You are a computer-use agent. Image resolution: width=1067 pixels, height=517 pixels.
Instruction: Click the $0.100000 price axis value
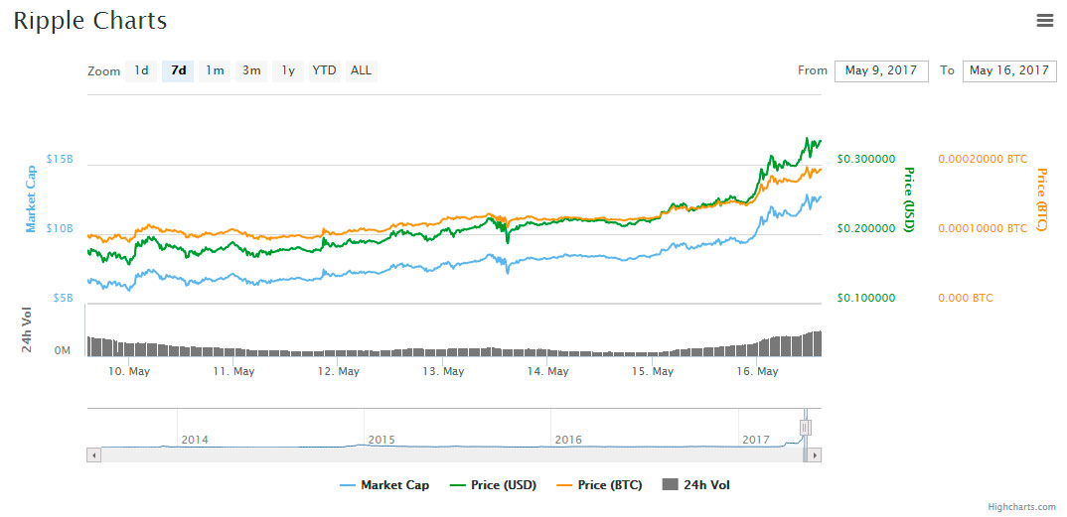tap(866, 298)
